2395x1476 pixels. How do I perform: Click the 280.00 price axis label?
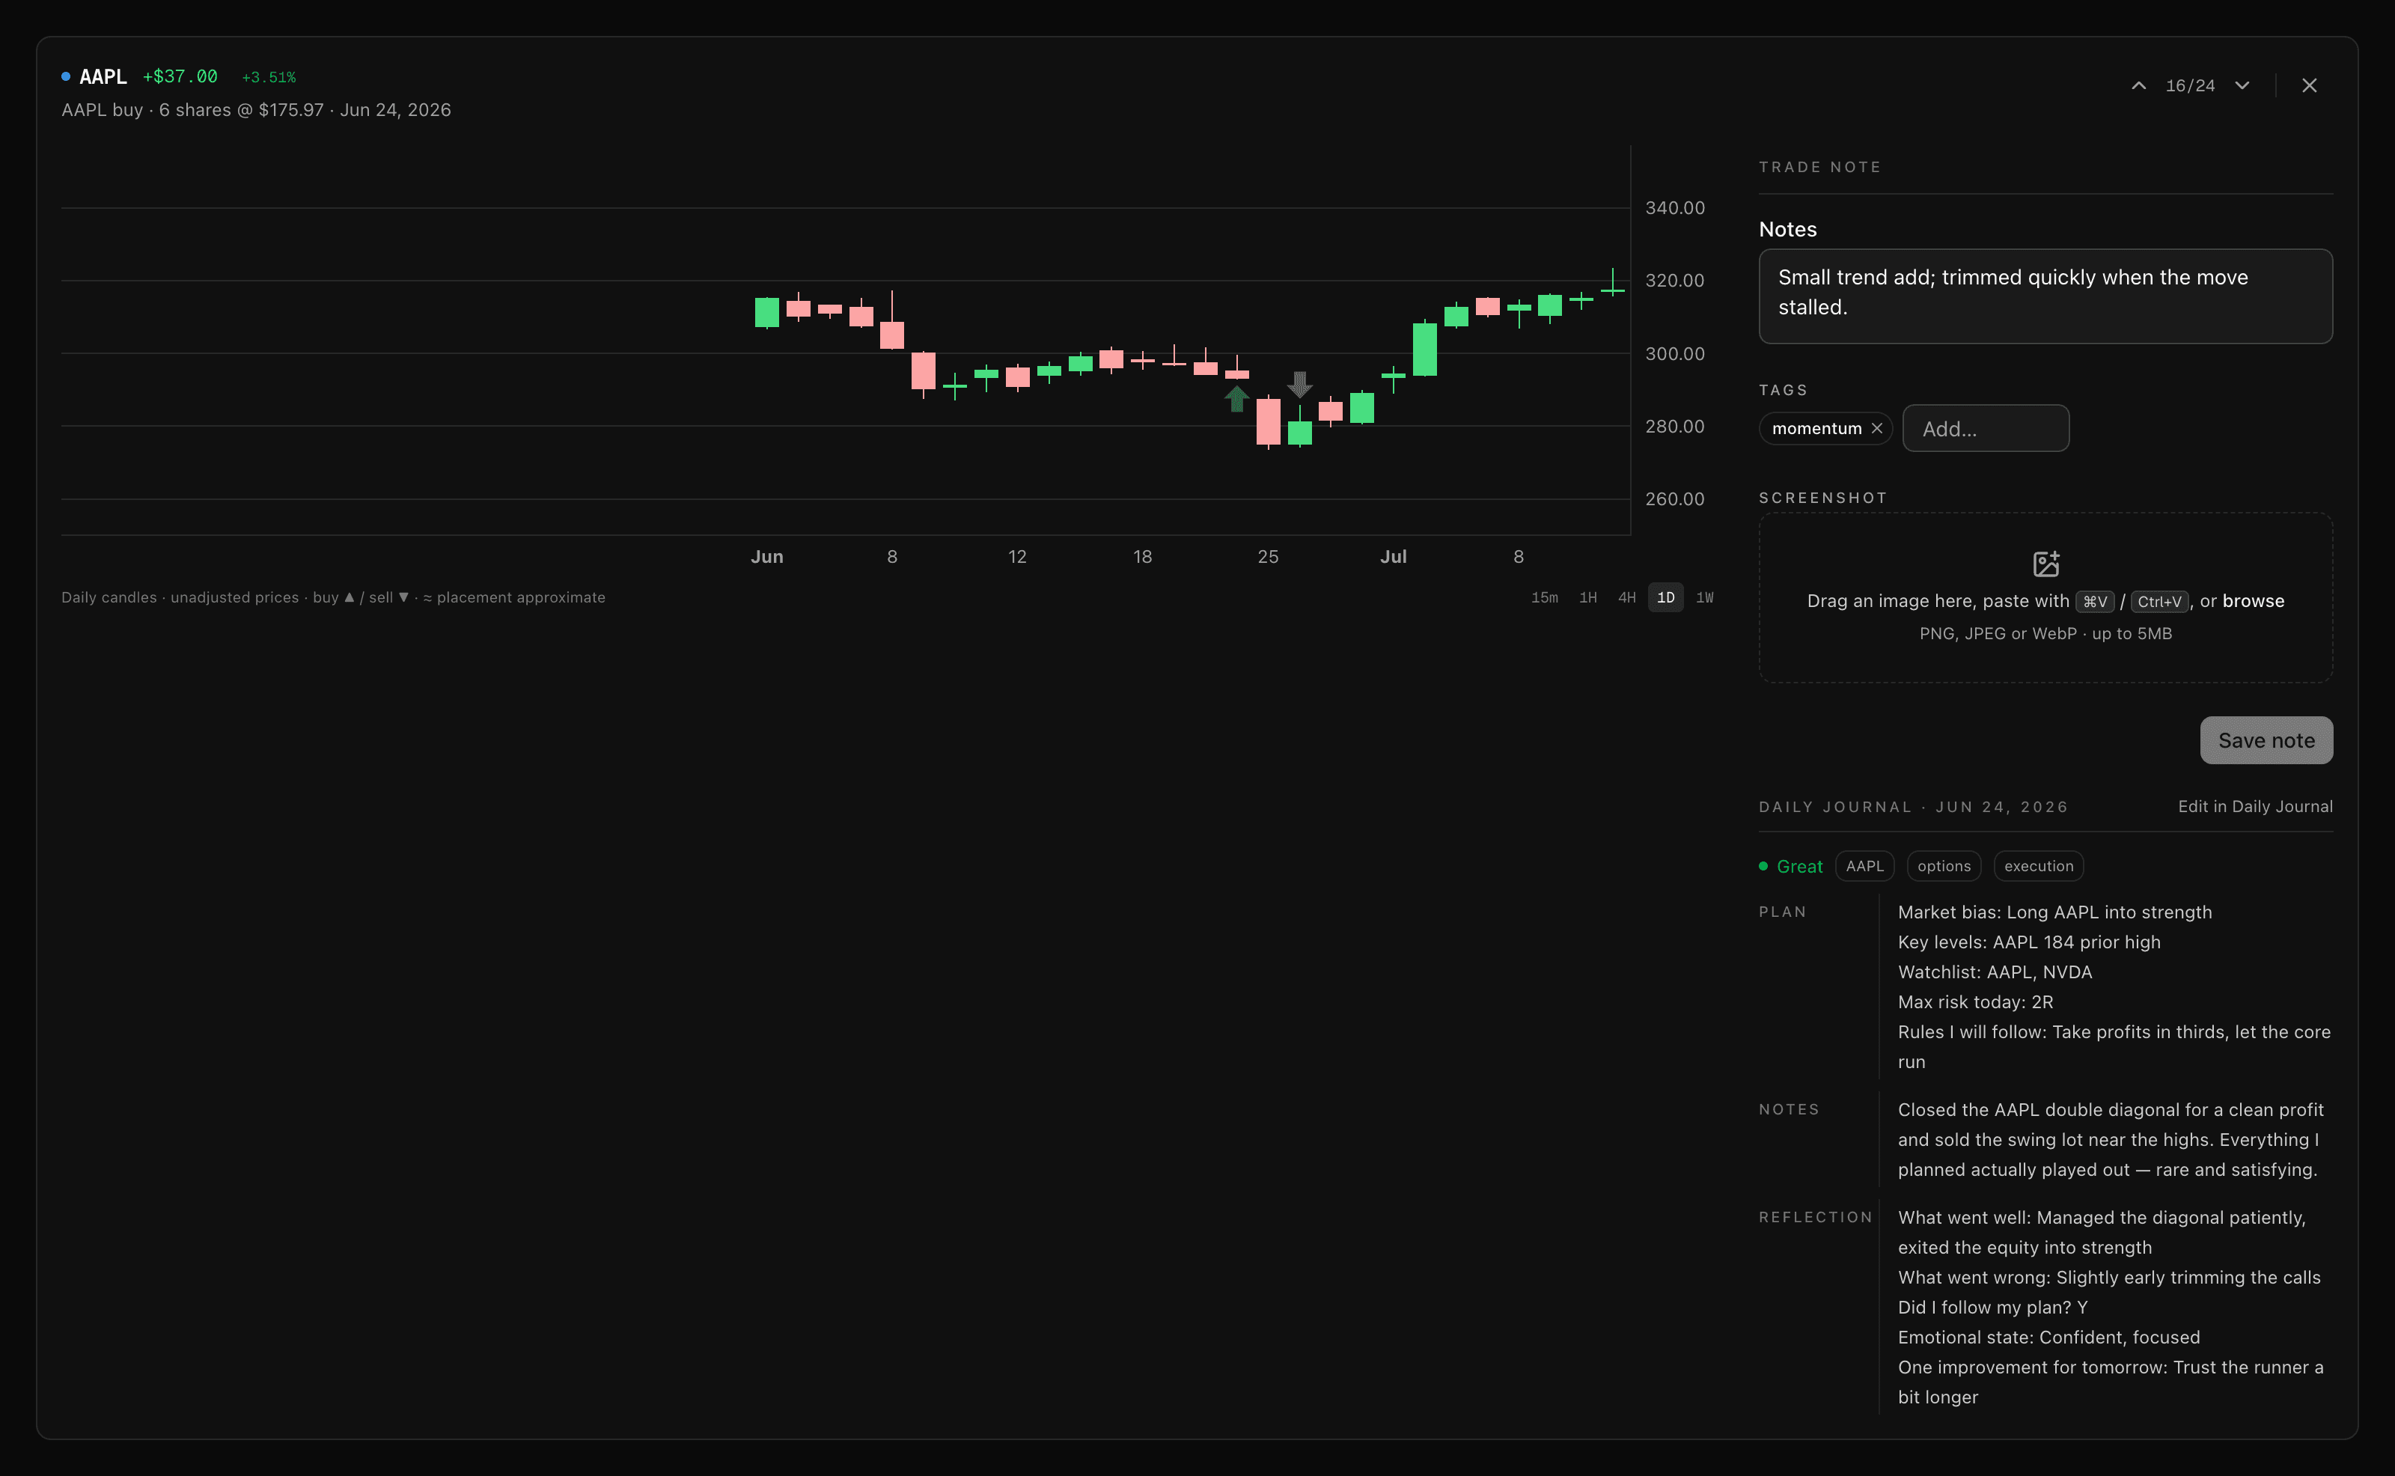coord(1675,426)
